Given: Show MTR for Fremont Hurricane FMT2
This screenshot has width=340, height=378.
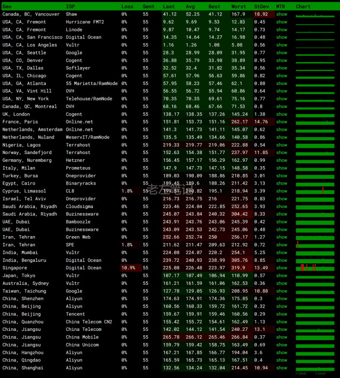Looking at the screenshot, I should [281, 22].
